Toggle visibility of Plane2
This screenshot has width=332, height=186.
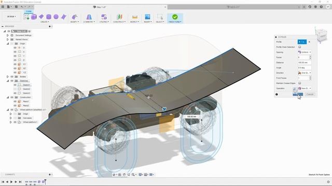[15, 105]
